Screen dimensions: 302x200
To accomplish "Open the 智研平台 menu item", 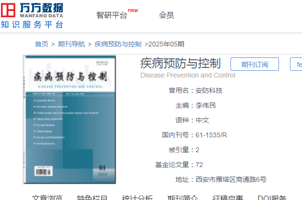I will pyautogui.click(x=112, y=15).
